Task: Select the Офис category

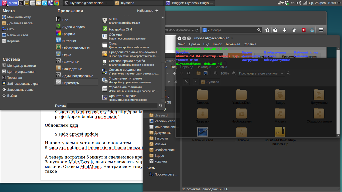Action: click(76, 55)
